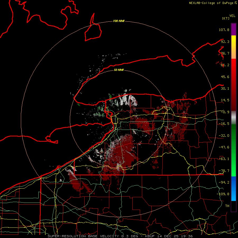Click the 92.3 velocity scale value

pos(225,42)
